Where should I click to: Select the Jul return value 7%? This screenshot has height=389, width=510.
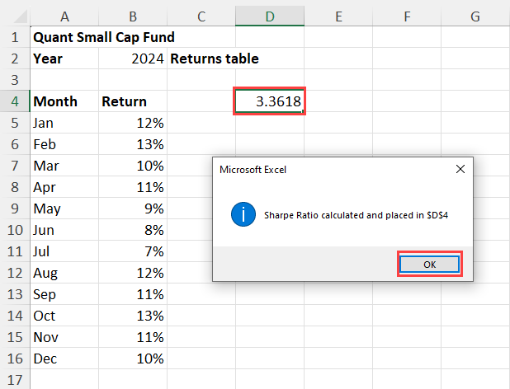pos(133,251)
